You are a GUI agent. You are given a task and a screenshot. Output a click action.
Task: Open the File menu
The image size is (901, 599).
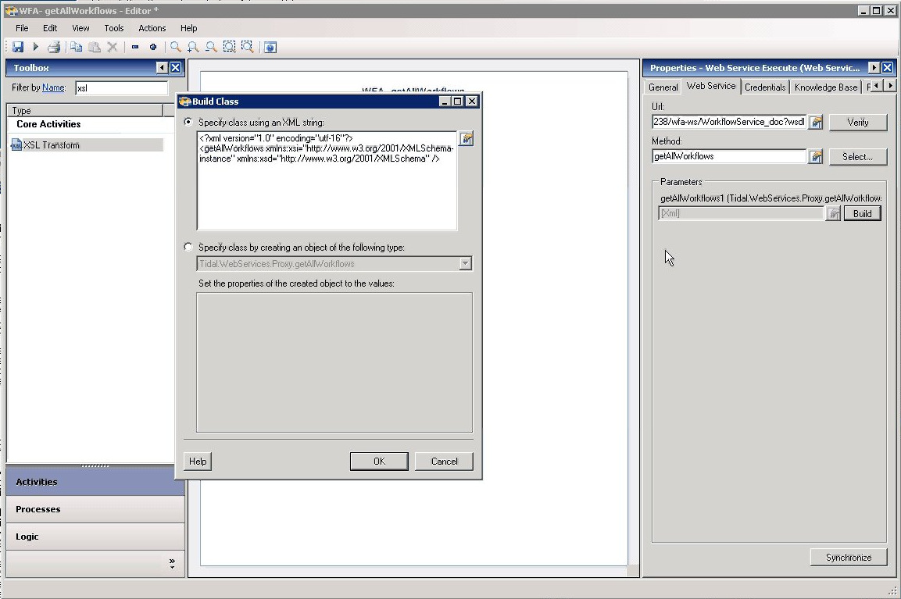[x=22, y=28]
